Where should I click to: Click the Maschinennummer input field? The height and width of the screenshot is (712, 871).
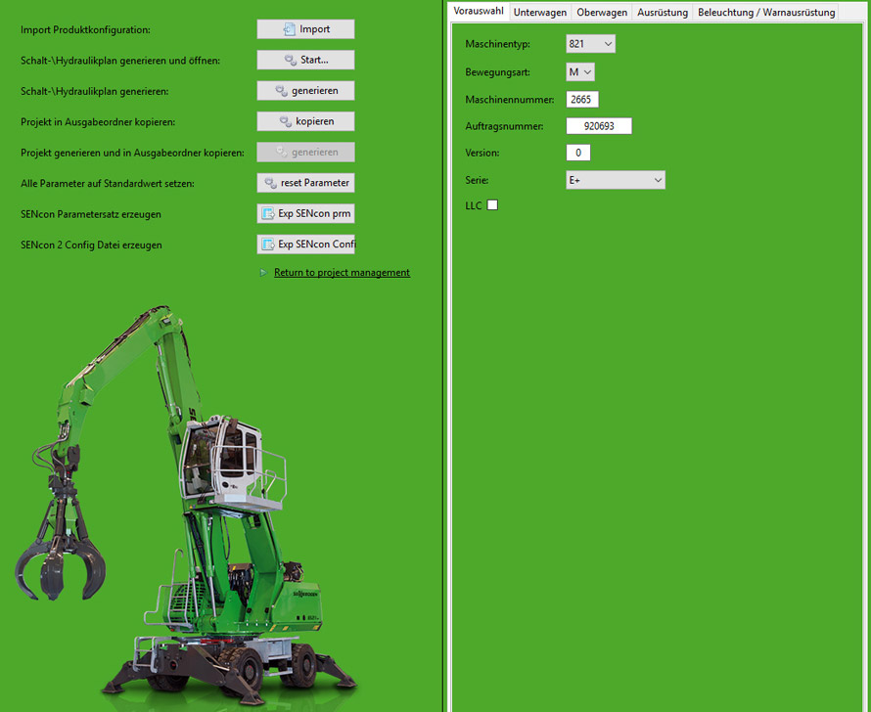582,100
